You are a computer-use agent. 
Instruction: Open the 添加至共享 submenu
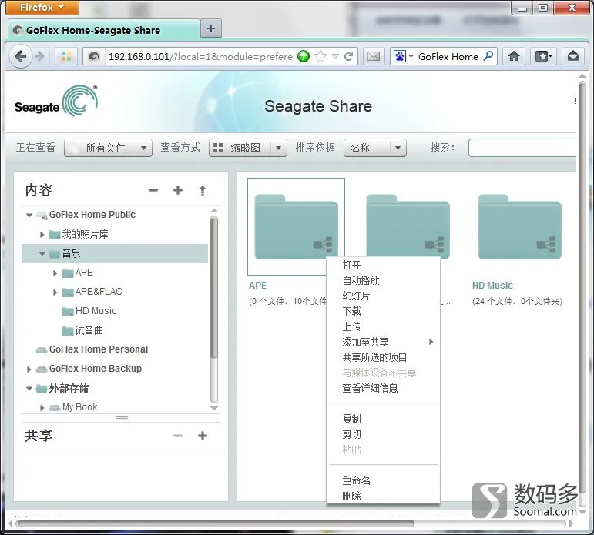(383, 342)
